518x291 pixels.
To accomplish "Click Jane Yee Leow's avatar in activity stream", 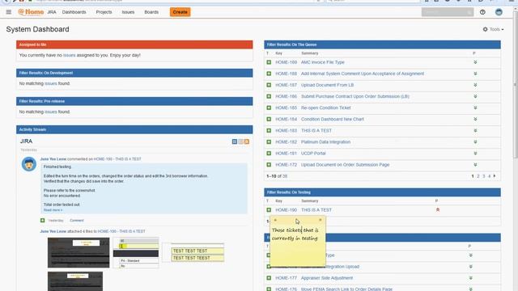I will [29, 164].
